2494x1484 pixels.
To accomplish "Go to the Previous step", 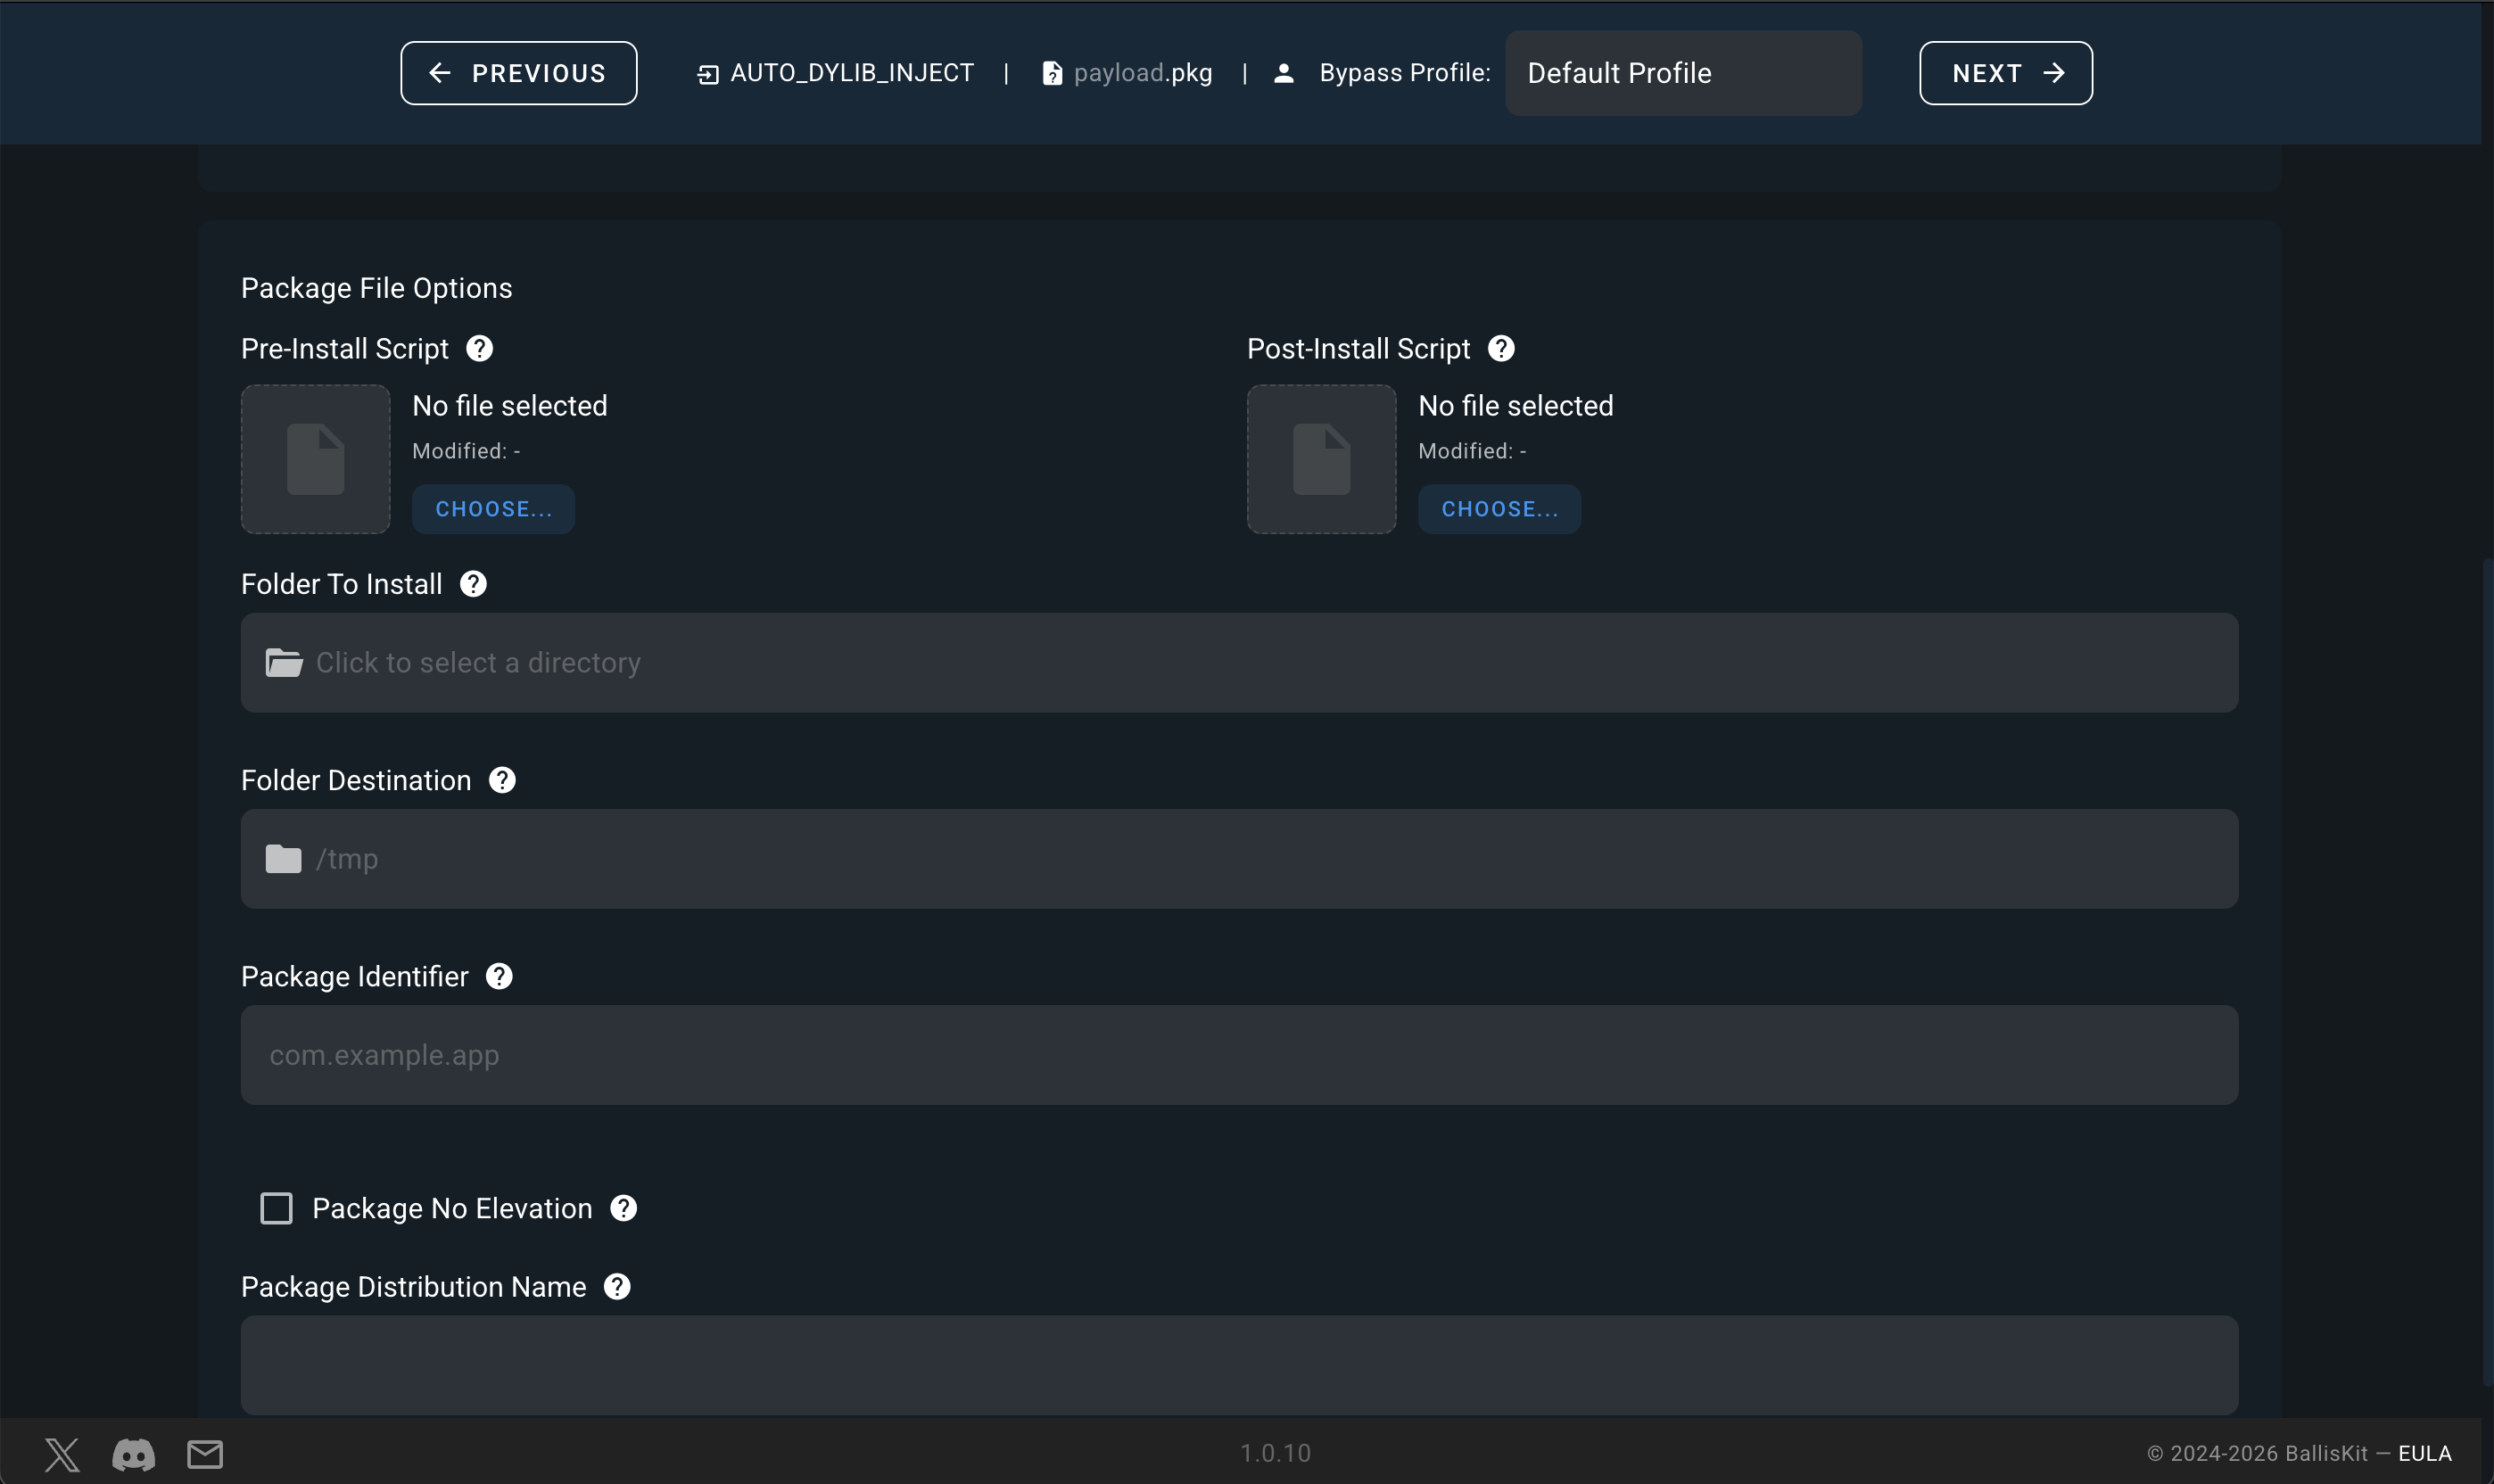I will (518, 73).
